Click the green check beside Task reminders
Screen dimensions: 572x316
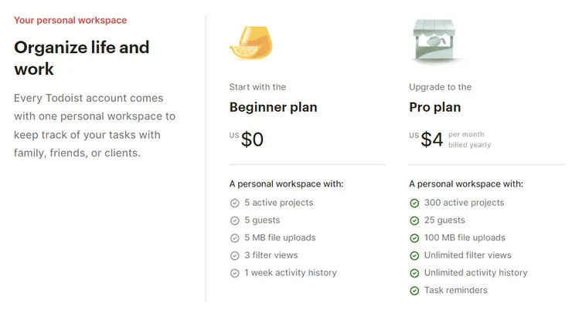click(414, 291)
